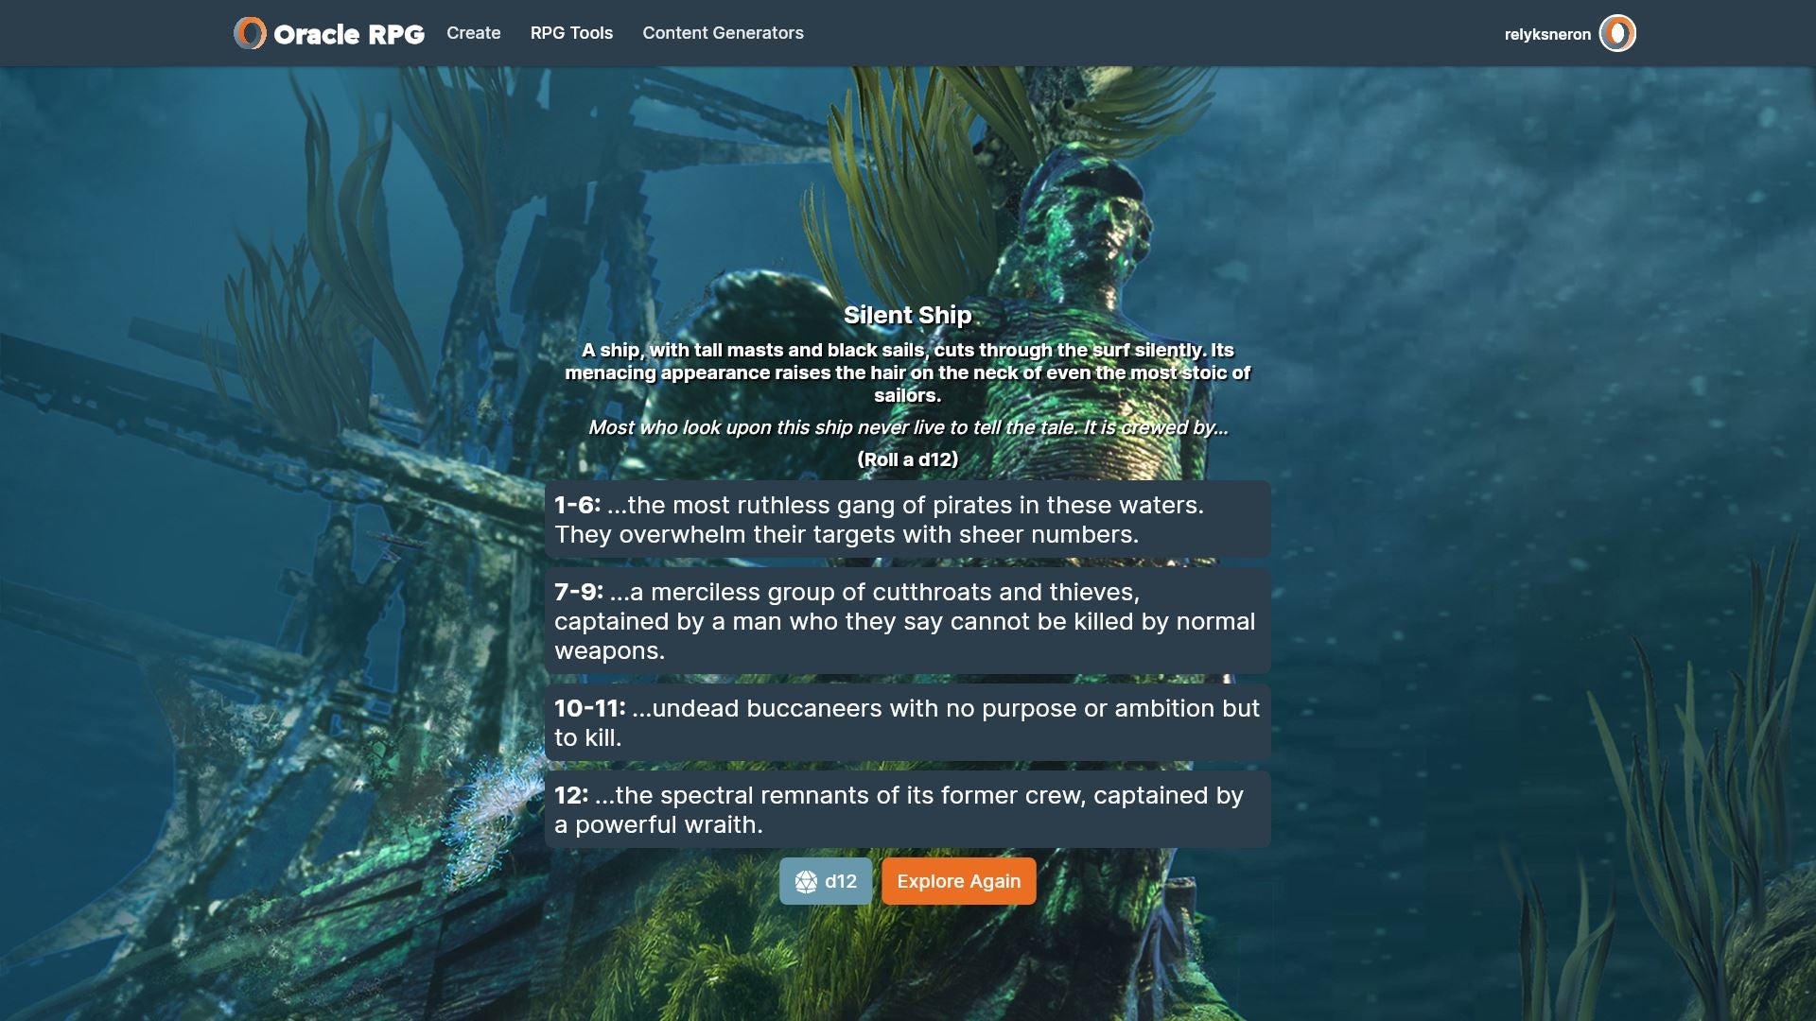Click the Oracle RPG ring logo icon
The height and width of the screenshot is (1021, 1816).
[250, 33]
